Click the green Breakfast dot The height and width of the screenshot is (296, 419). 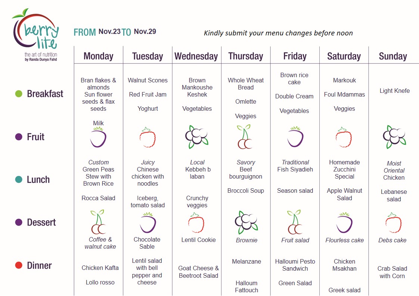[x=19, y=94]
